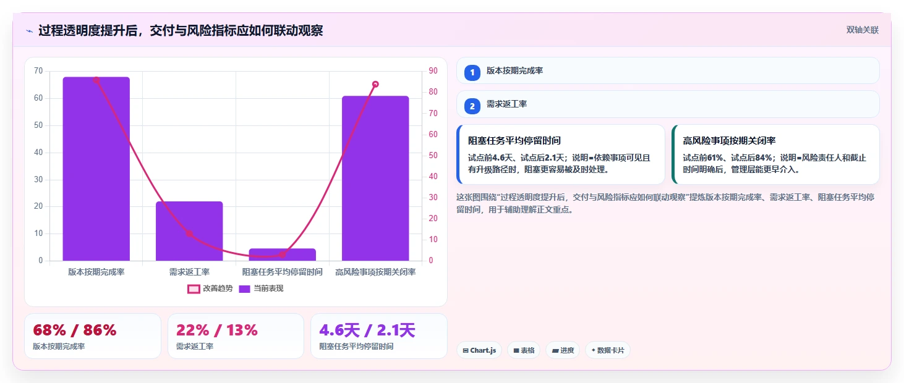This screenshot has width=904, height=383.
Task: Select the 高风险事项按期关闭率 purple bar
Action: 375,179
